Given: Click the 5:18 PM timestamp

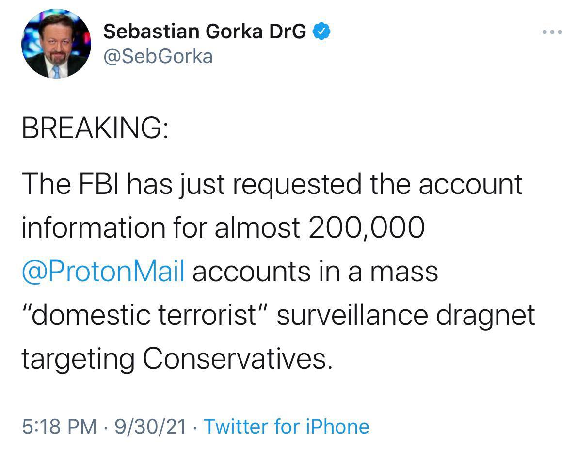Looking at the screenshot, I should [59, 426].
